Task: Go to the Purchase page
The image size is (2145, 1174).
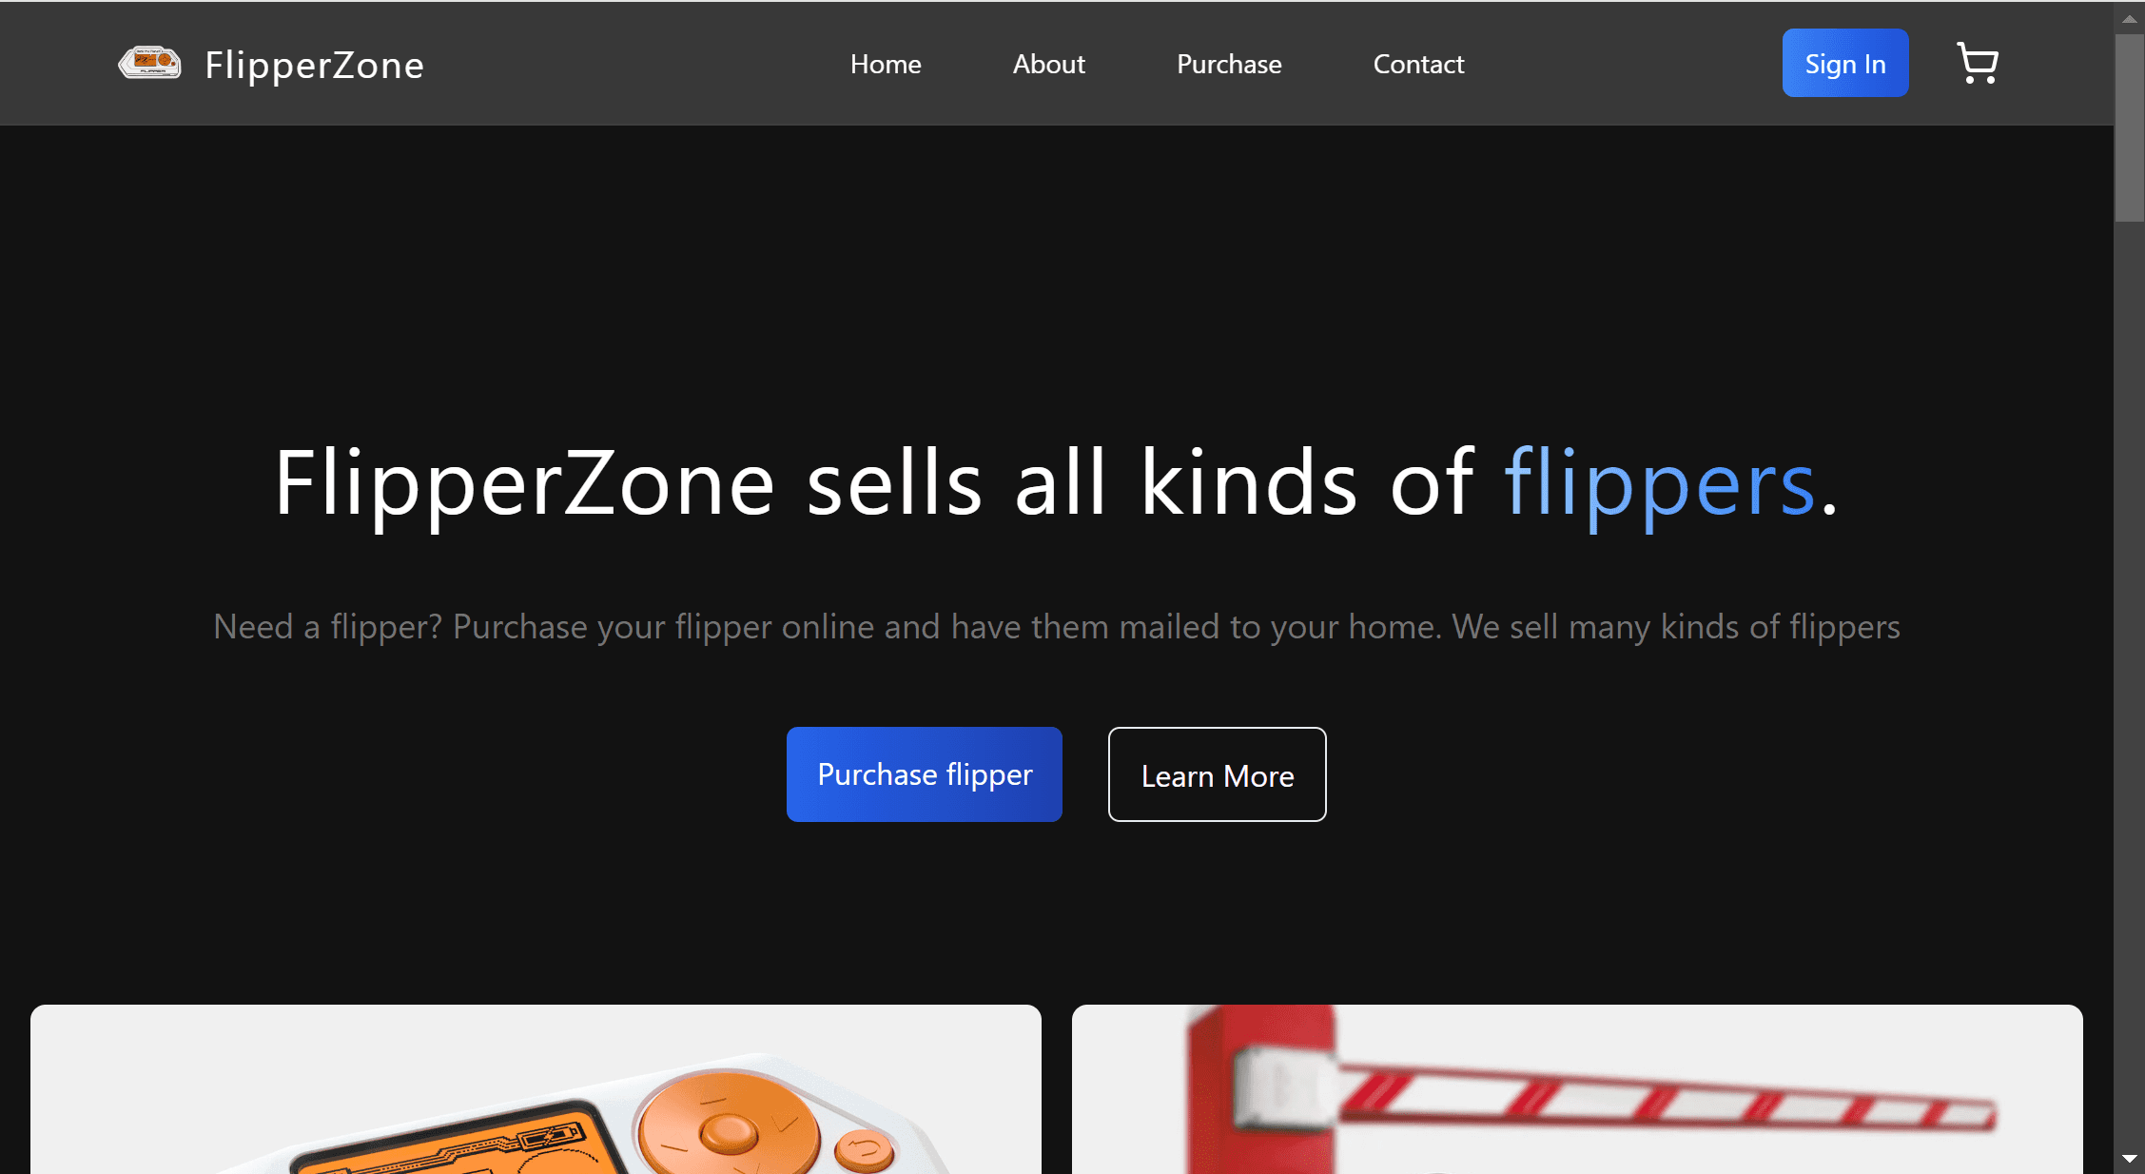Action: [x=1228, y=64]
